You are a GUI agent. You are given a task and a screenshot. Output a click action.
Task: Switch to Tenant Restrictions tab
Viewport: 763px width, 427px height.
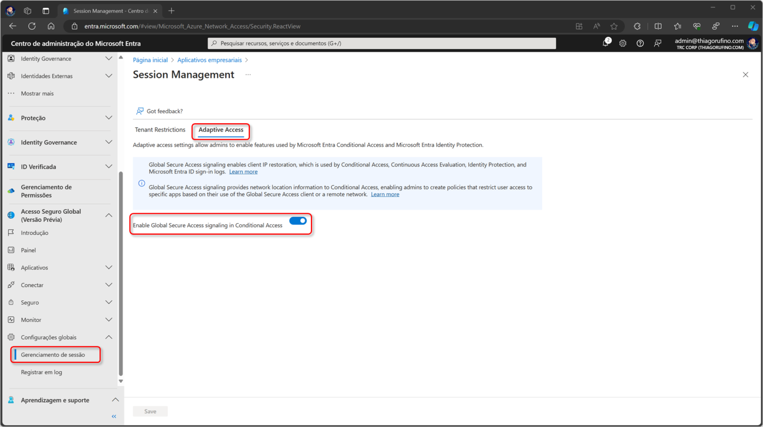[x=160, y=130]
